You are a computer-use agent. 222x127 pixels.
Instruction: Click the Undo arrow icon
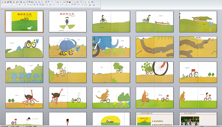[x=49, y=2]
